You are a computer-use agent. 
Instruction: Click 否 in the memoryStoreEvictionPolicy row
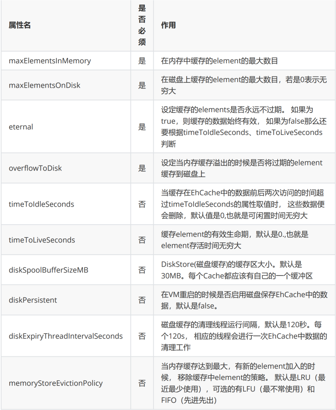[x=142, y=383]
